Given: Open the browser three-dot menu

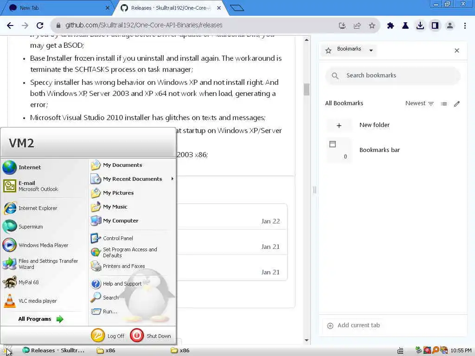Looking at the screenshot, I should (x=465, y=26).
